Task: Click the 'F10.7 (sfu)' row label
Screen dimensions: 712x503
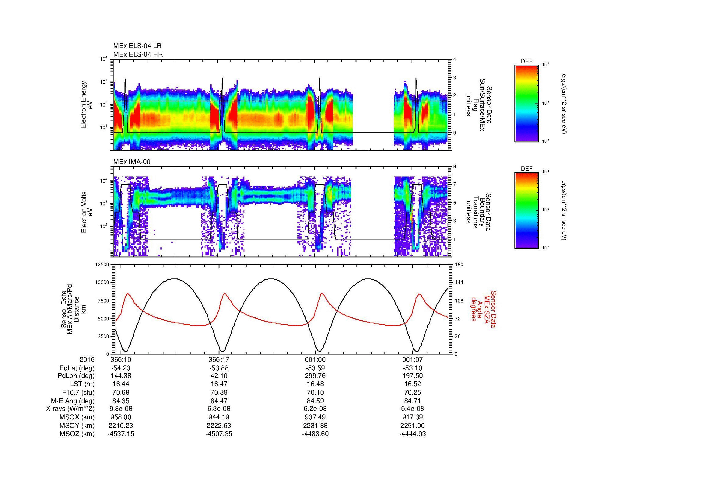Action: pyautogui.click(x=79, y=392)
